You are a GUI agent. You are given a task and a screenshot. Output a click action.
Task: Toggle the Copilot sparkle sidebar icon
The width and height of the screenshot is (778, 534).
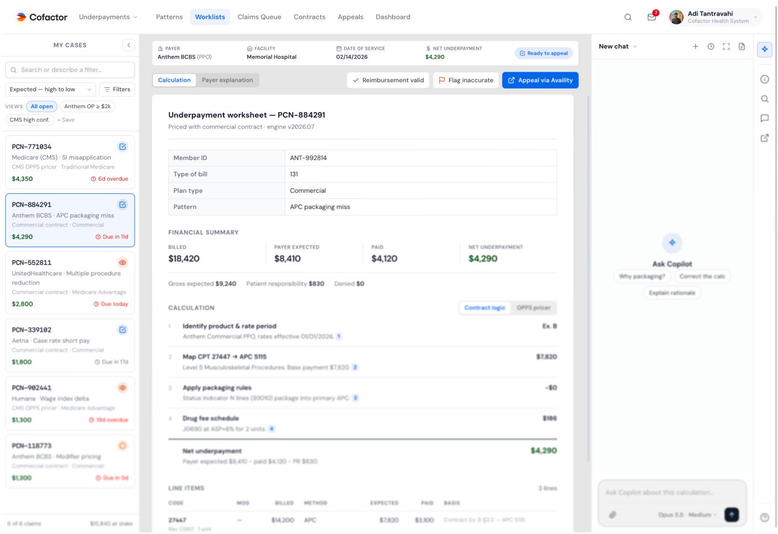(765, 49)
